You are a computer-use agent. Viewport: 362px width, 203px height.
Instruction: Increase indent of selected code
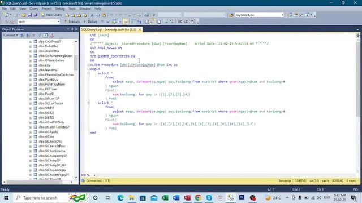(x=186, y=21)
